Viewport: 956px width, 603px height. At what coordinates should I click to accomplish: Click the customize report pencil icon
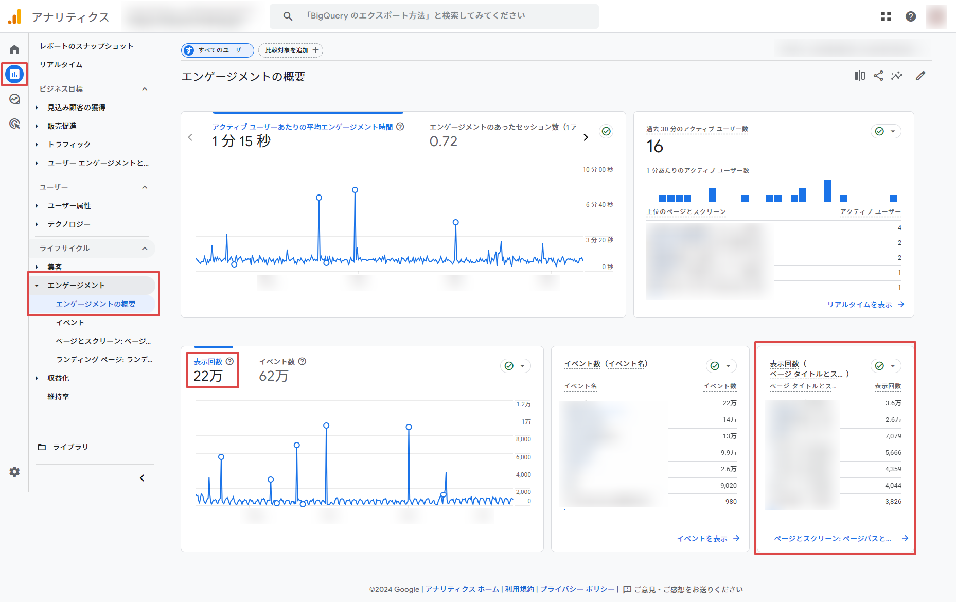920,76
